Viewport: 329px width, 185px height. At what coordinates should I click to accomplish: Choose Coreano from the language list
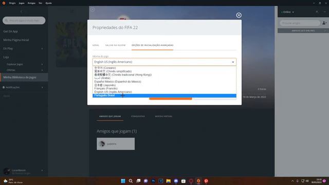point(164,68)
